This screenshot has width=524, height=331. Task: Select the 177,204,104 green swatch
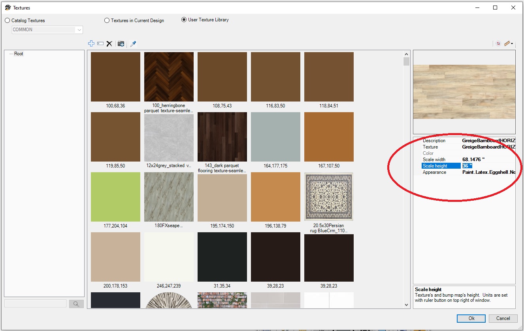(x=115, y=197)
